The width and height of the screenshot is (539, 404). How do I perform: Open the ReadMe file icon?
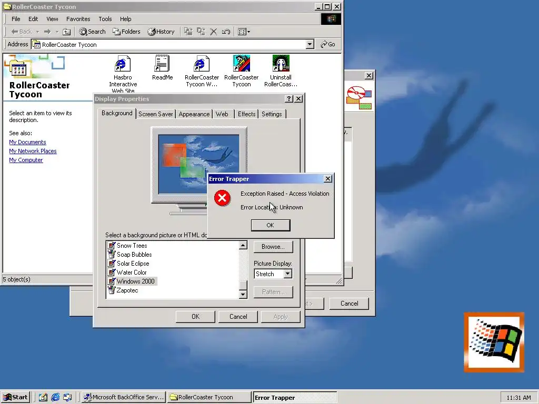tap(162, 64)
